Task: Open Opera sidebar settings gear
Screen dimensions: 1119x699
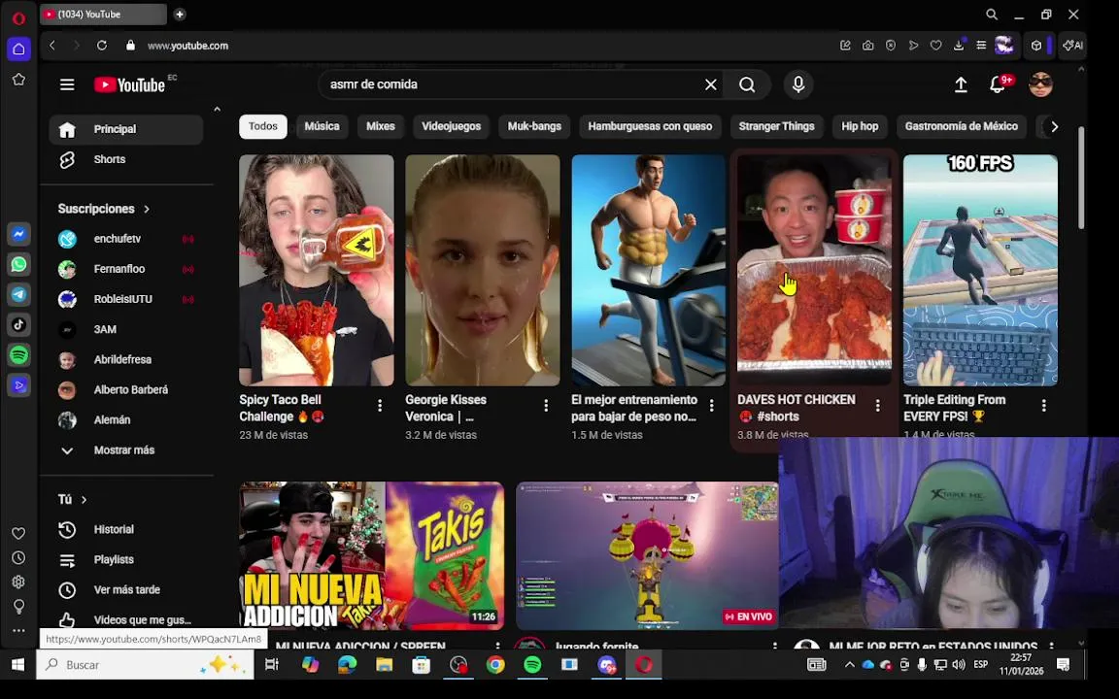Action: click(x=19, y=582)
